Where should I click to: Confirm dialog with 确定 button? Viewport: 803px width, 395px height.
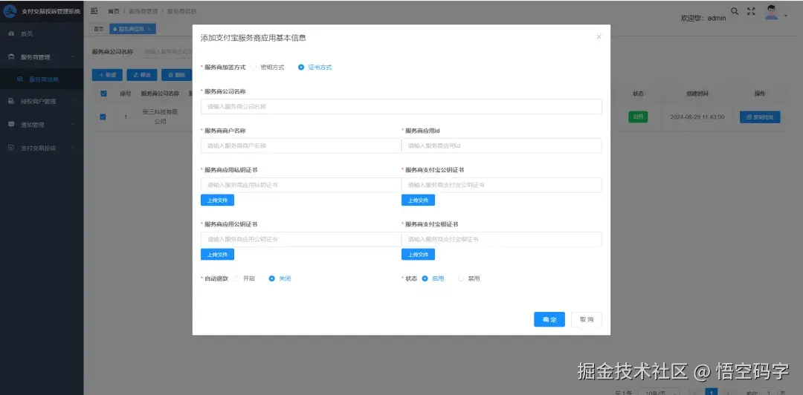[549, 319]
